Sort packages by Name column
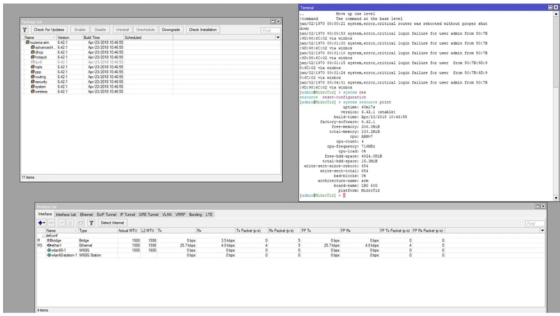Viewport: 560px width, 316px height. pyautogui.click(x=40, y=38)
